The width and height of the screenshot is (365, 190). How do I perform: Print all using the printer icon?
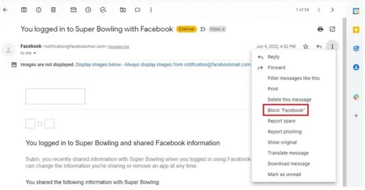click(x=320, y=29)
